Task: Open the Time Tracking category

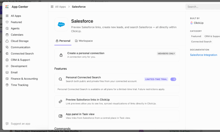Action: 20,85
